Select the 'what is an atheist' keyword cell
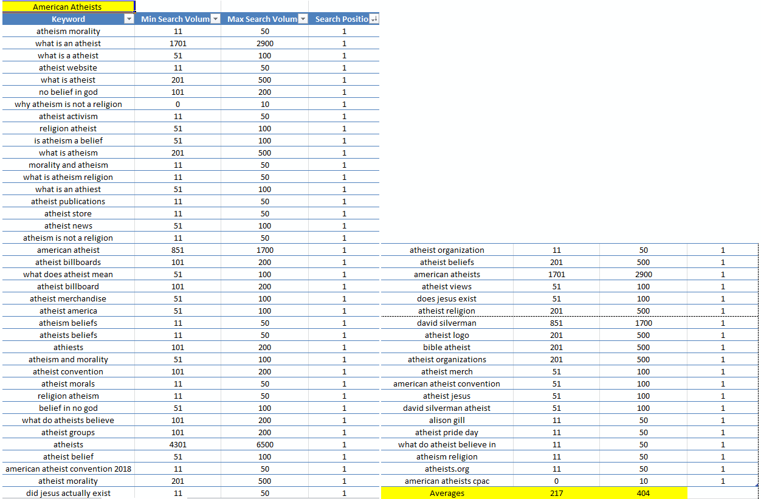Screen dimensions: 761x499 pyautogui.click(x=68, y=43)
